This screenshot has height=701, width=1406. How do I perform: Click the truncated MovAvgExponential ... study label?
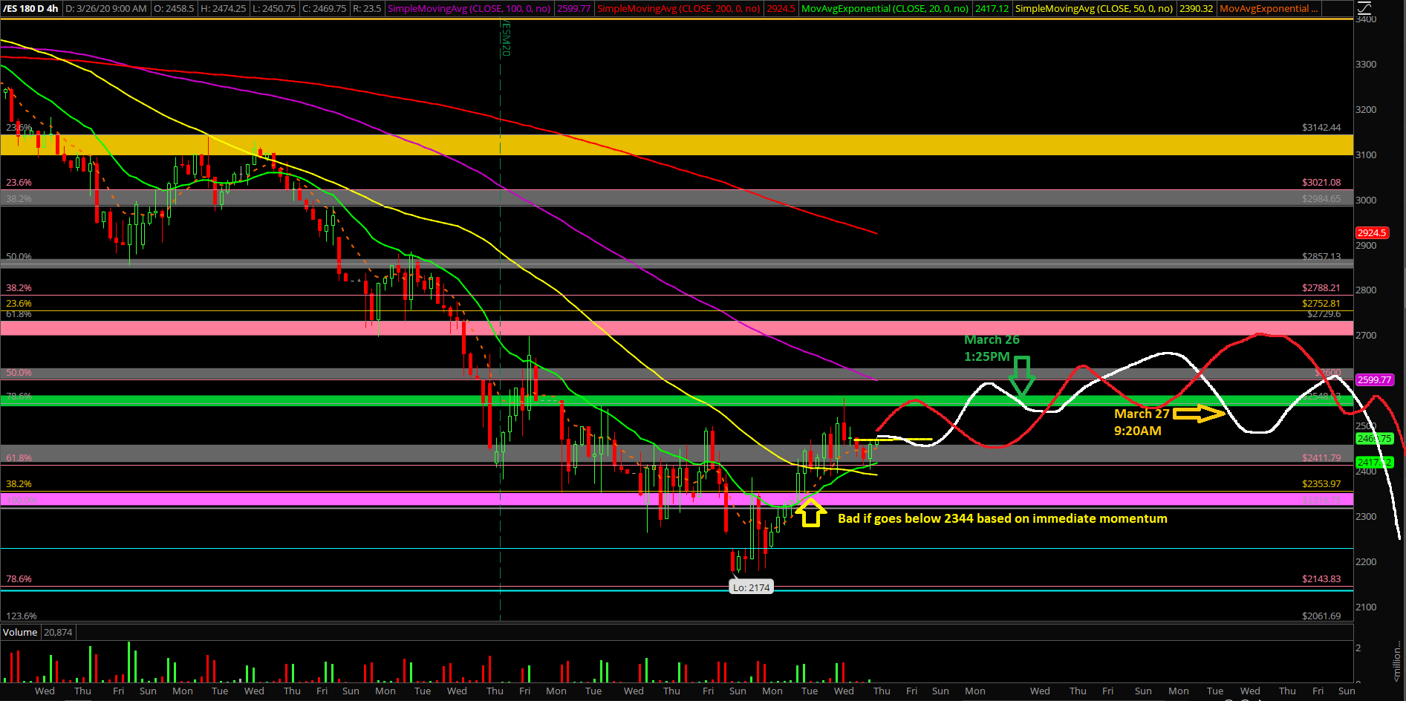(1269, 8)
